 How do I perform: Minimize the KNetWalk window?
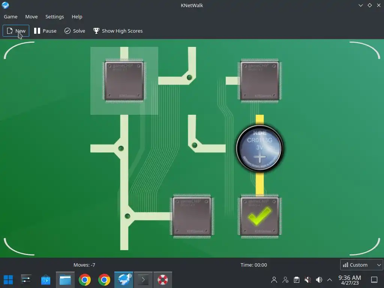360,5
